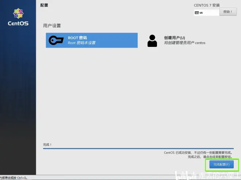Click 将创建管理员用户 centos description
Screen dimensions: 241x180
tap(185, 43)
